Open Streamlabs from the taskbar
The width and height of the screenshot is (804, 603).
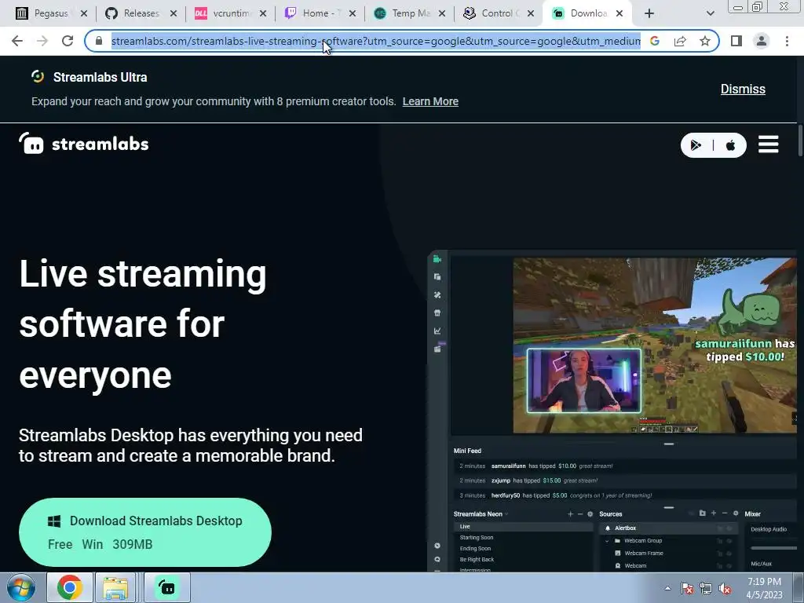pyautogui.click(x=166, y=587)
